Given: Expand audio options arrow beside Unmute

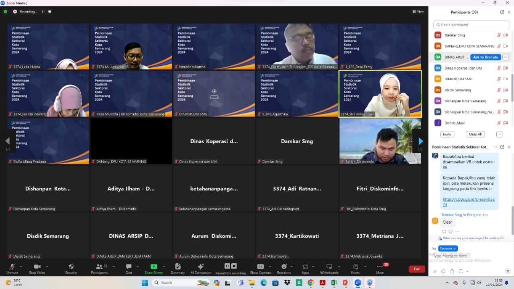Looking at the screenshot, I should tap(21, 267).
